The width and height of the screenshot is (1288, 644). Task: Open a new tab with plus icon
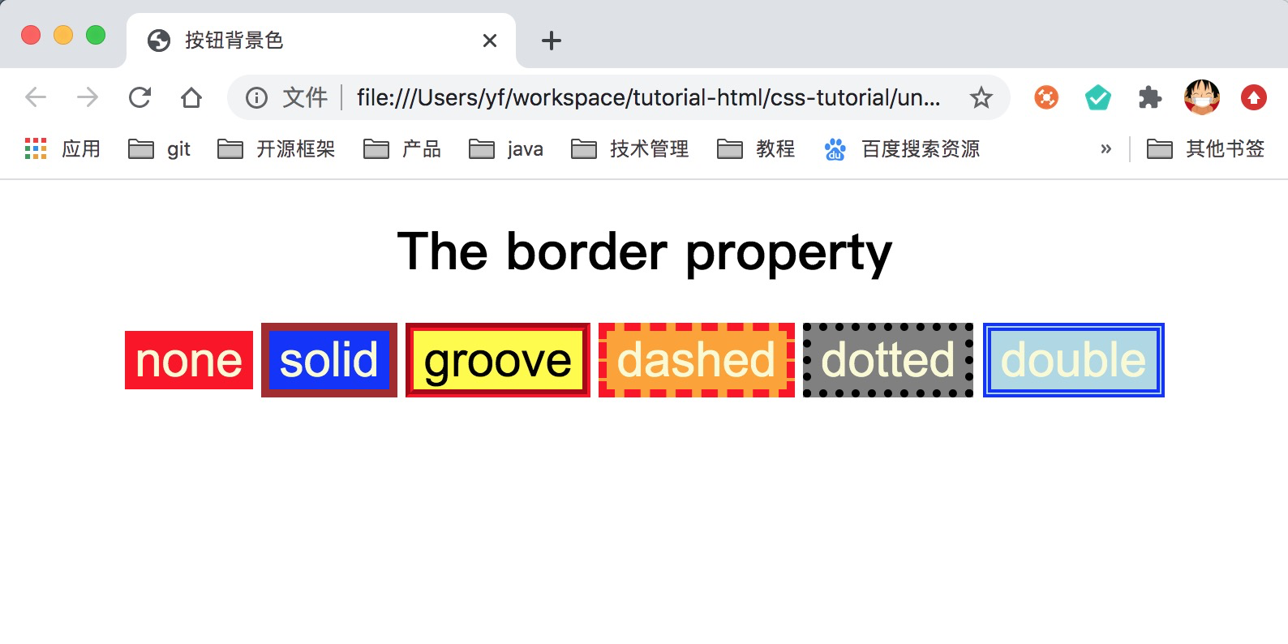pos(552,41)
